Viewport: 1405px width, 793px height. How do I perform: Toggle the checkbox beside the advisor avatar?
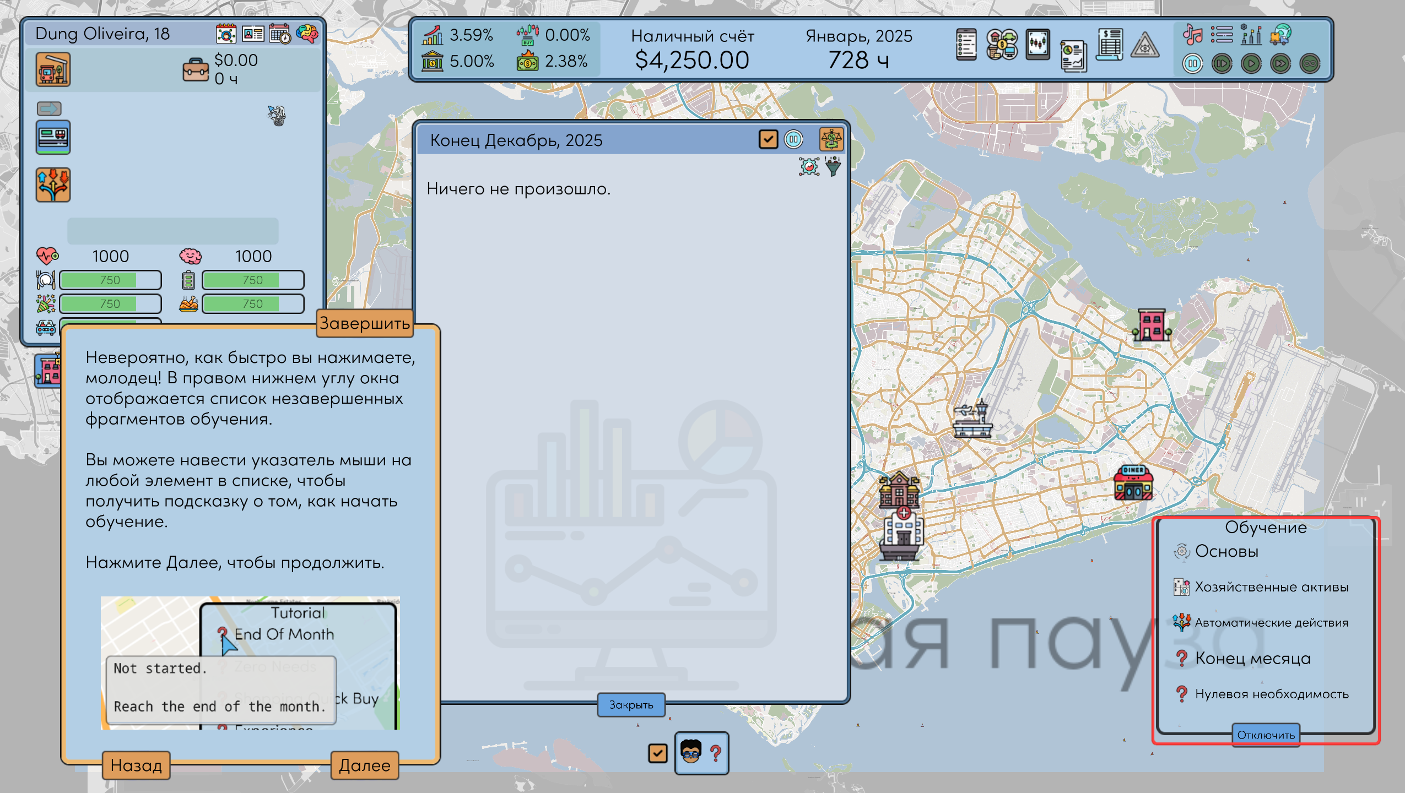(658, 753)
